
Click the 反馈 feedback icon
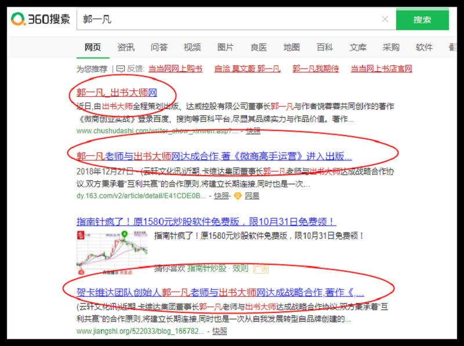tap(121, 68)
